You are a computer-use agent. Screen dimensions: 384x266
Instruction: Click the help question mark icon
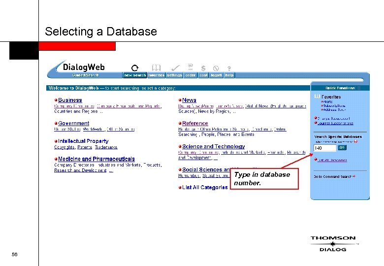coord(229,68)
